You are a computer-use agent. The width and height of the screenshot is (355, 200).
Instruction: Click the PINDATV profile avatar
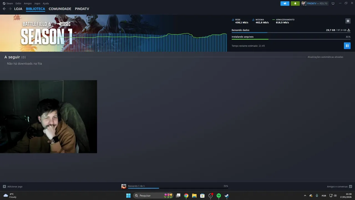(x=304, y=3)
